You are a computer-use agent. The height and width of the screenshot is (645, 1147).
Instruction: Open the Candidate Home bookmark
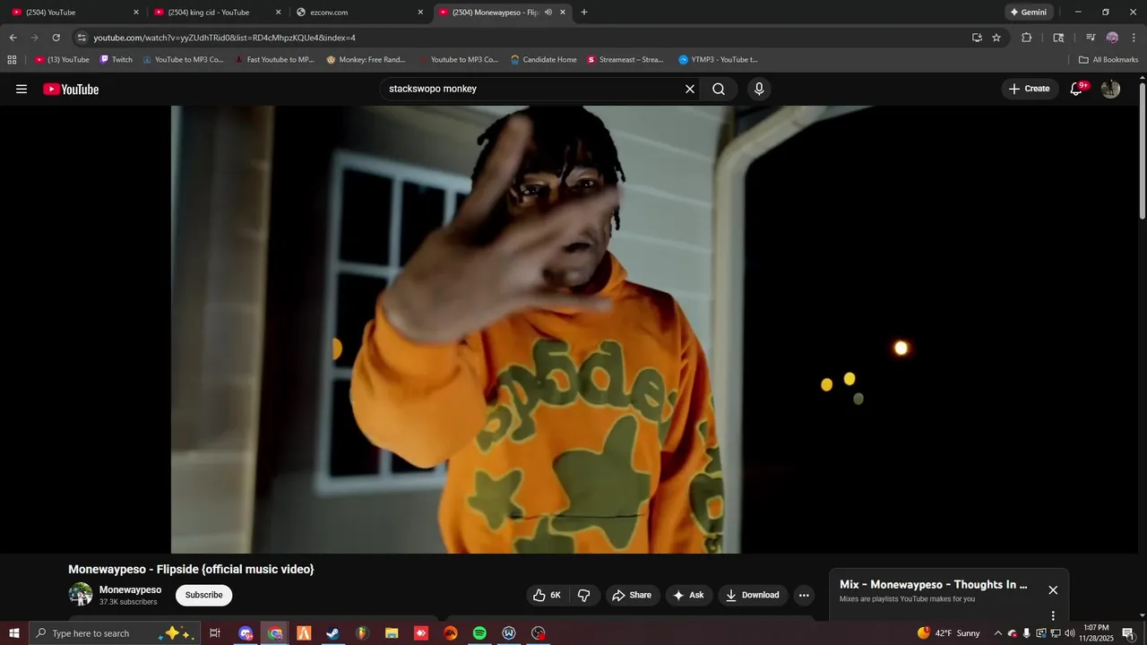pyautogui.click(x=544, y=60)
